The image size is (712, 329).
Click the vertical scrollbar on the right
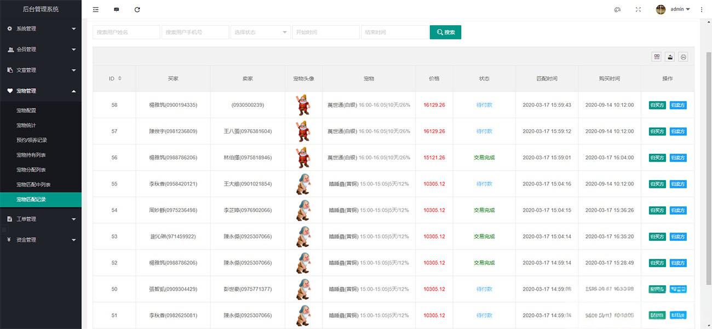[708, 169]
